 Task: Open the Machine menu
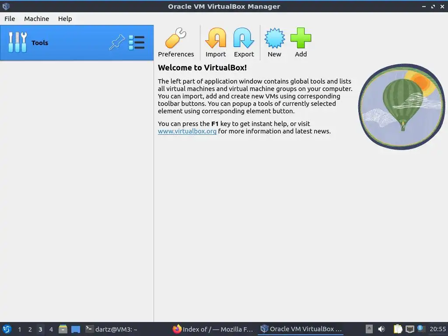tap(37, 18)
